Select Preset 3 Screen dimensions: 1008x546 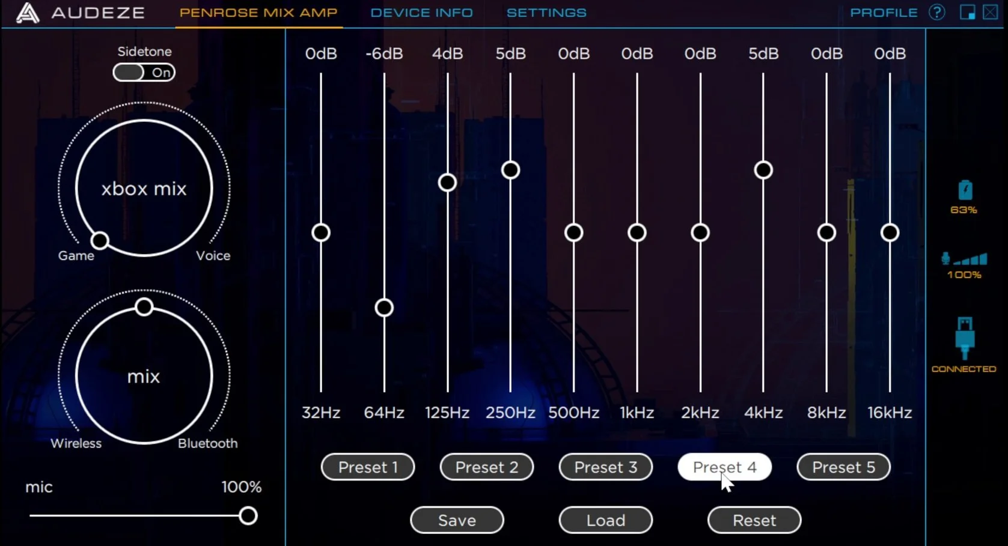tap(606, 467)
